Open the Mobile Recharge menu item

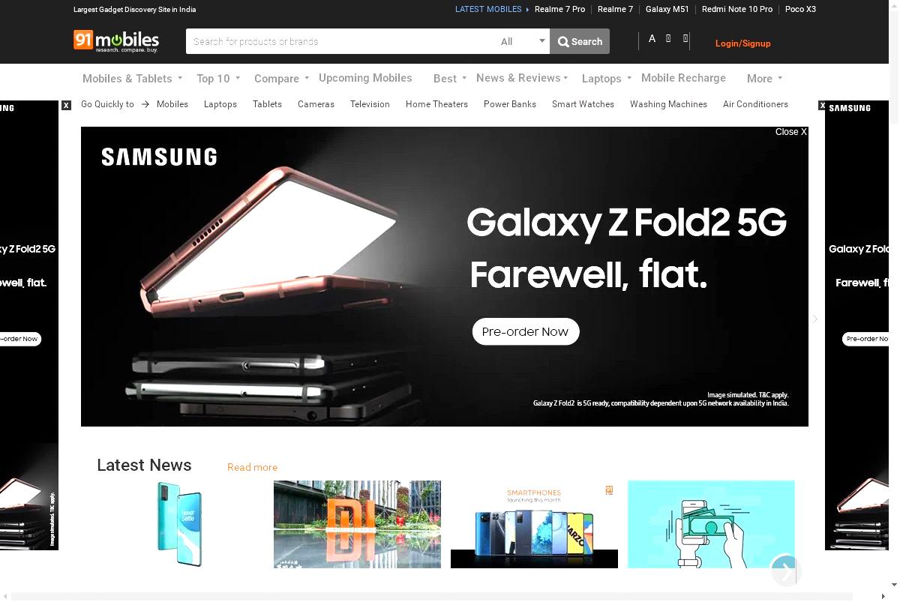[x=683, y=78]
